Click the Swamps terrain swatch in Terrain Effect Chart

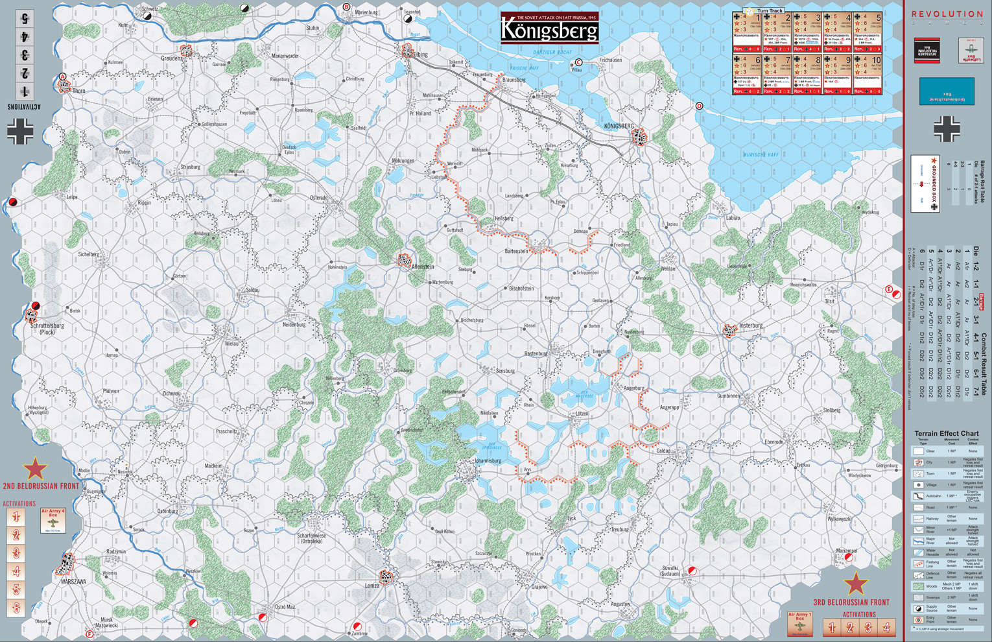pos(918,597)
